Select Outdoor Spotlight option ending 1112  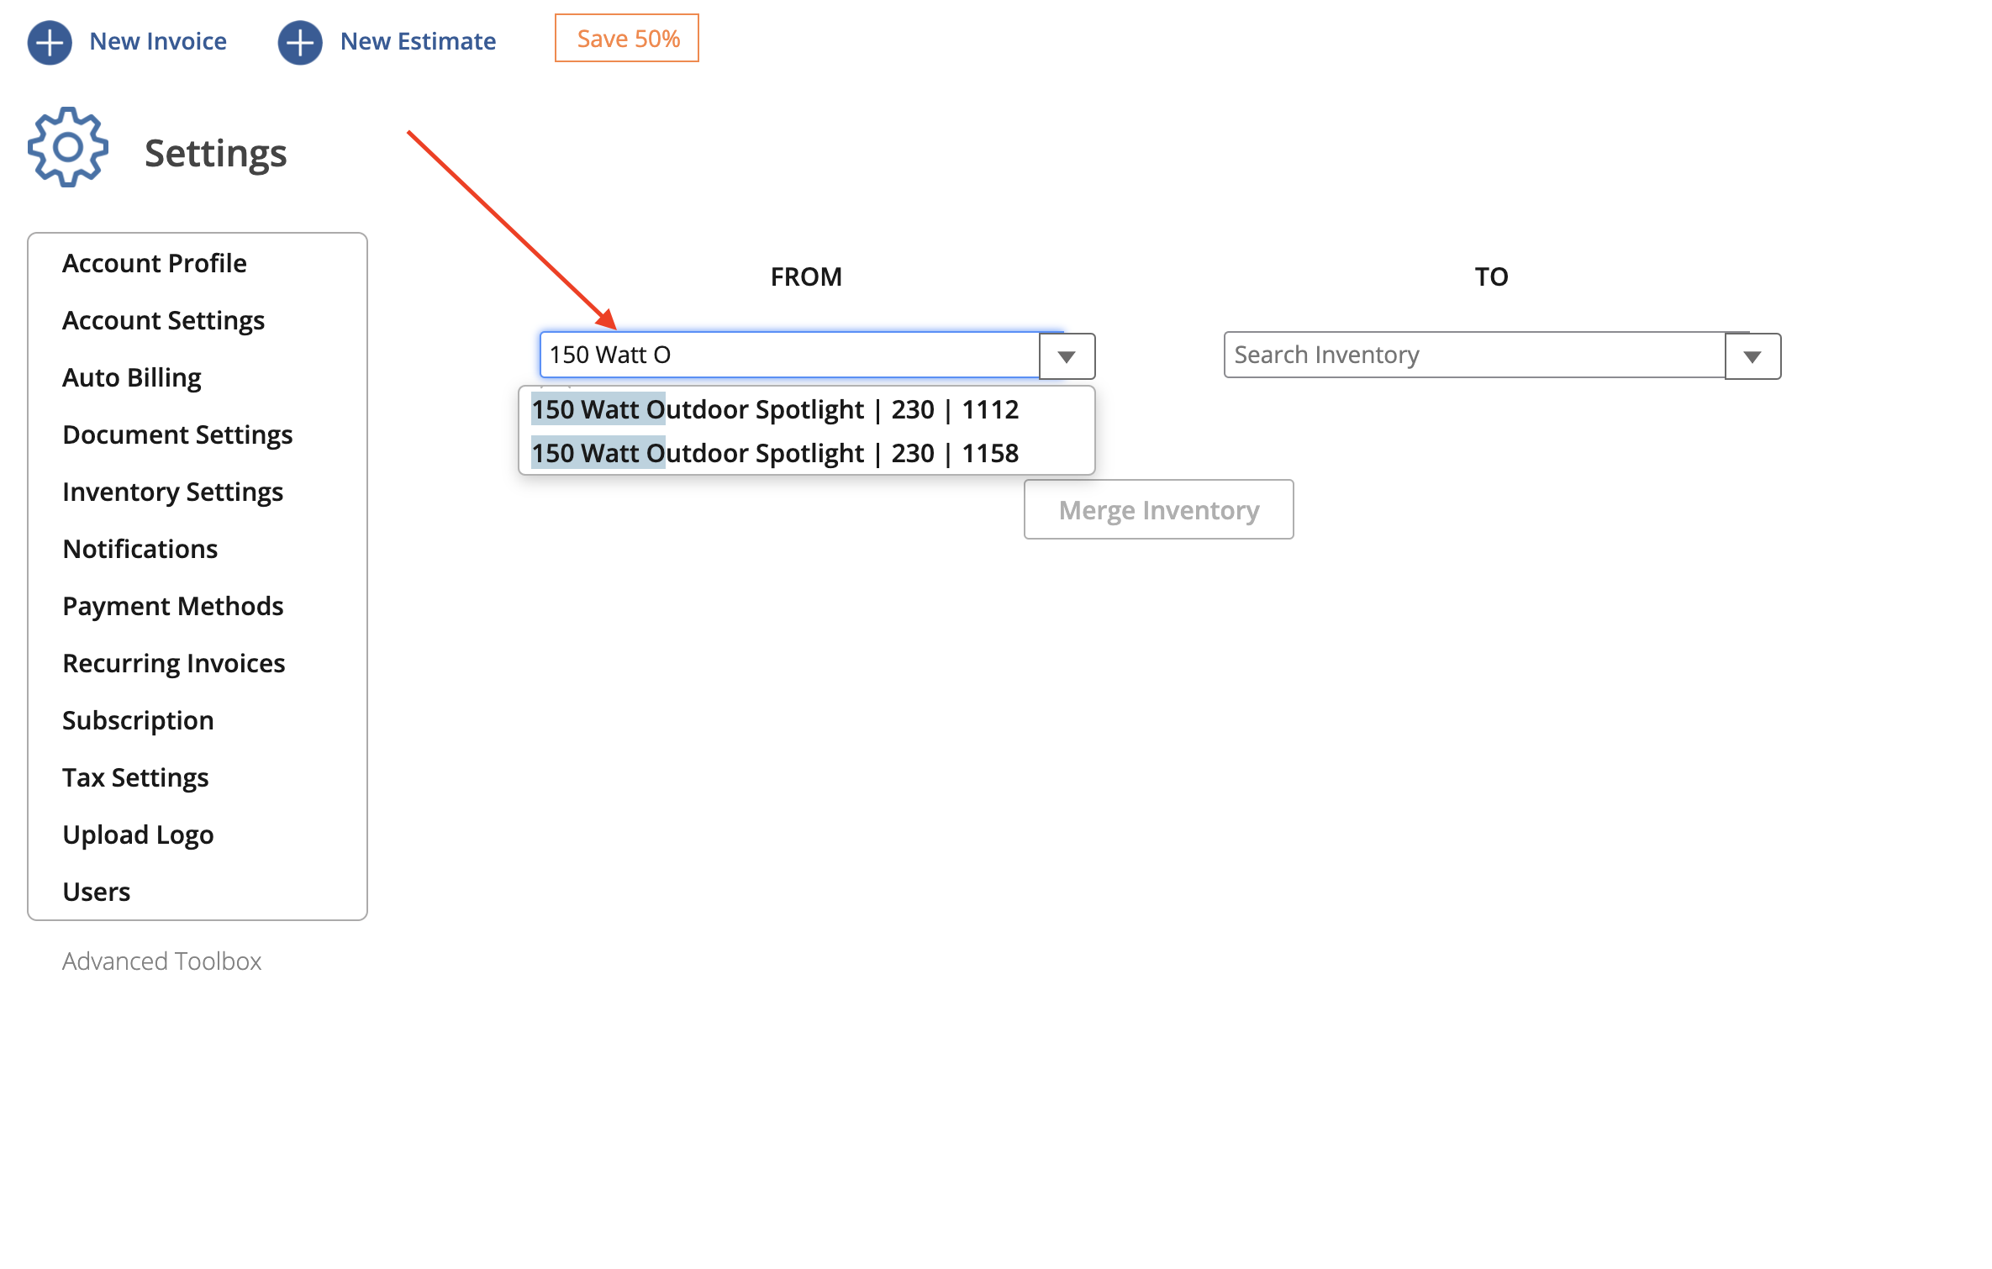tap(774, 409)
